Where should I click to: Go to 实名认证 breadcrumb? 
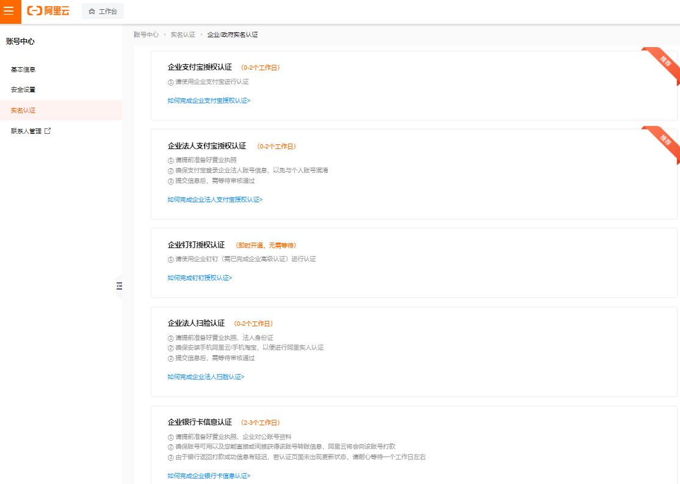(x=183, y=35)
